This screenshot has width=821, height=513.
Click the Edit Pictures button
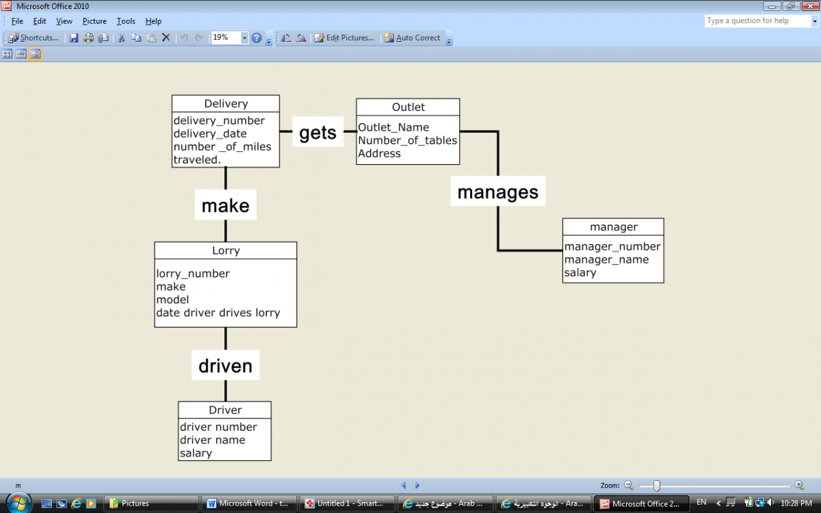344,38
